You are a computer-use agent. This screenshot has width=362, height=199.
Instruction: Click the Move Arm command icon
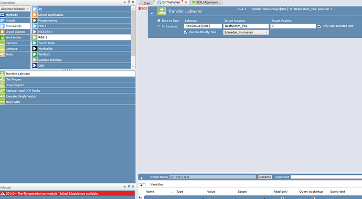(x=2, y=102)
